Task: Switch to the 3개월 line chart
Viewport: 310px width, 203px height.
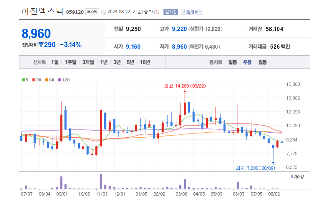Action: [x=88, y=62]
